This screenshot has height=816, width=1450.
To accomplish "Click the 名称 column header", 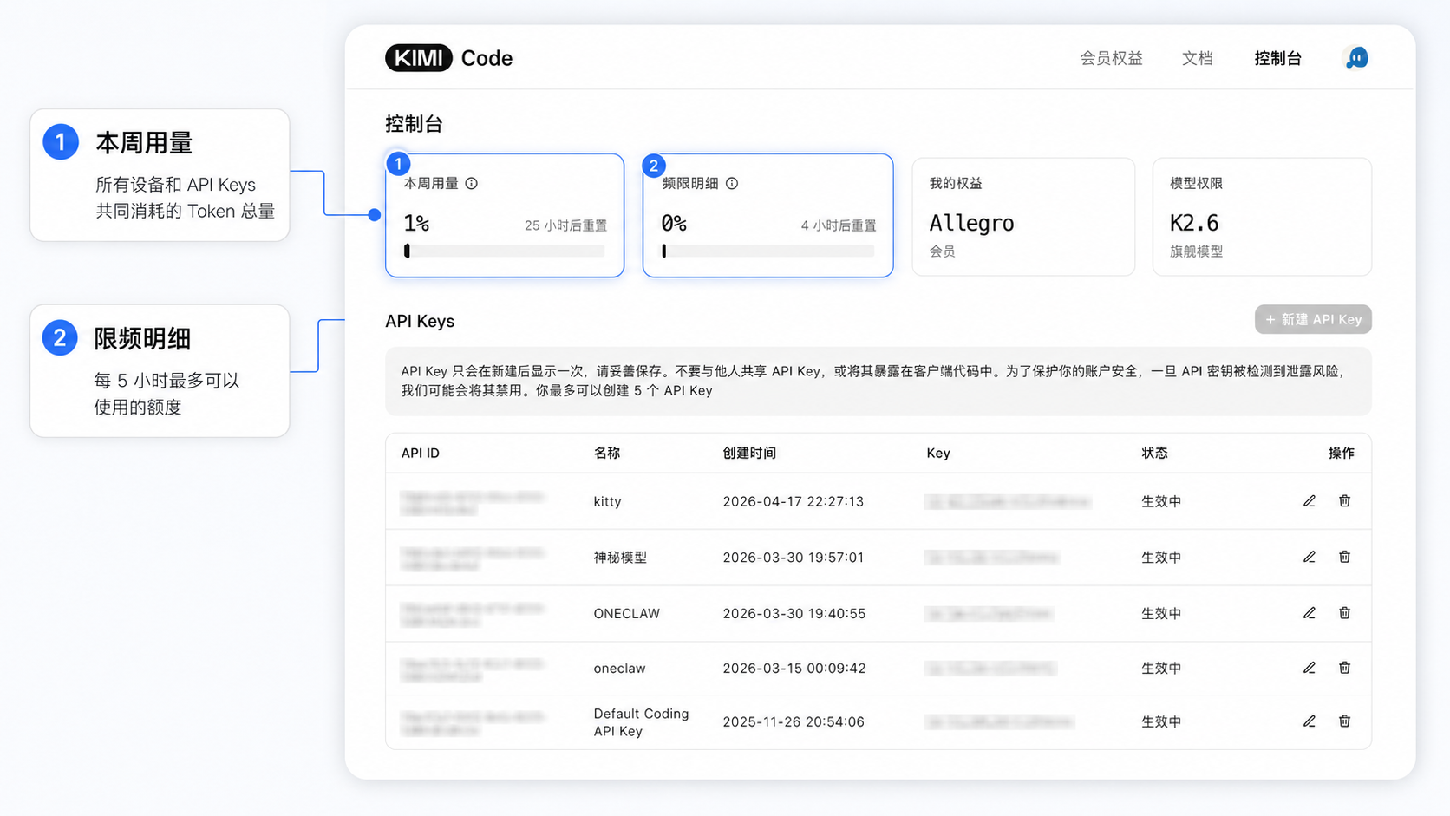I will coord(607,453).
